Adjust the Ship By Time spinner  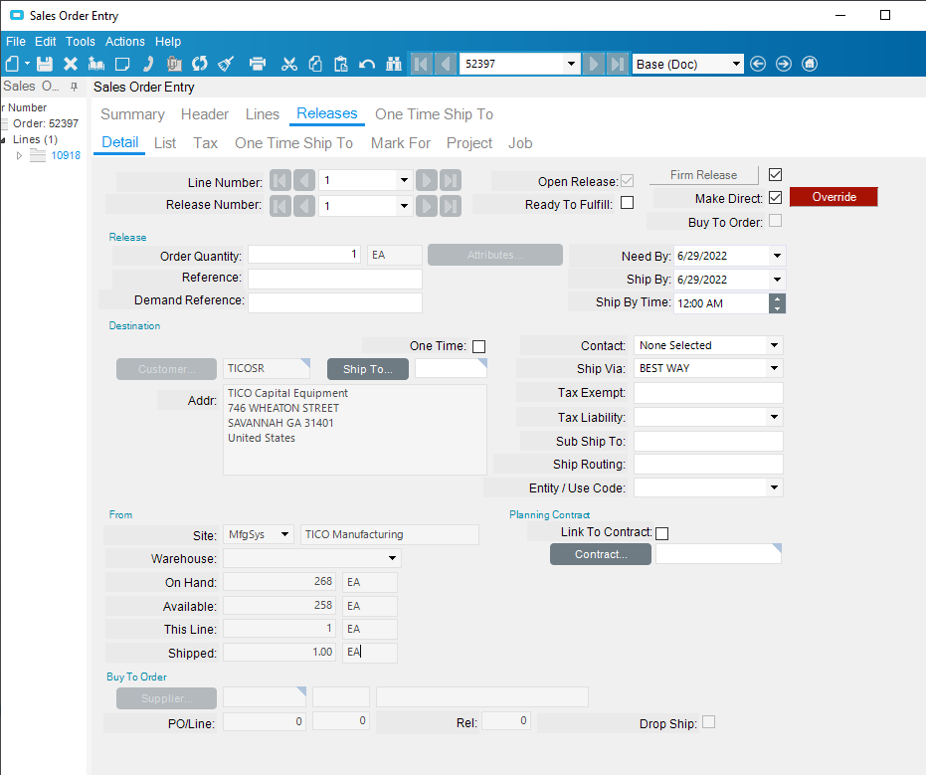777,303
